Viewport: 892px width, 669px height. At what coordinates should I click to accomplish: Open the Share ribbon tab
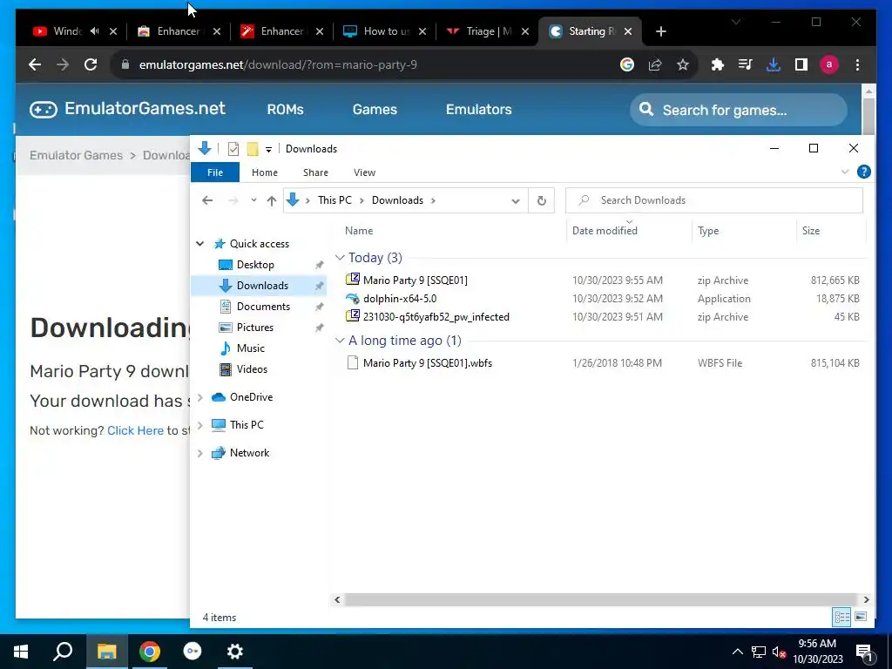tap(315, 172)
